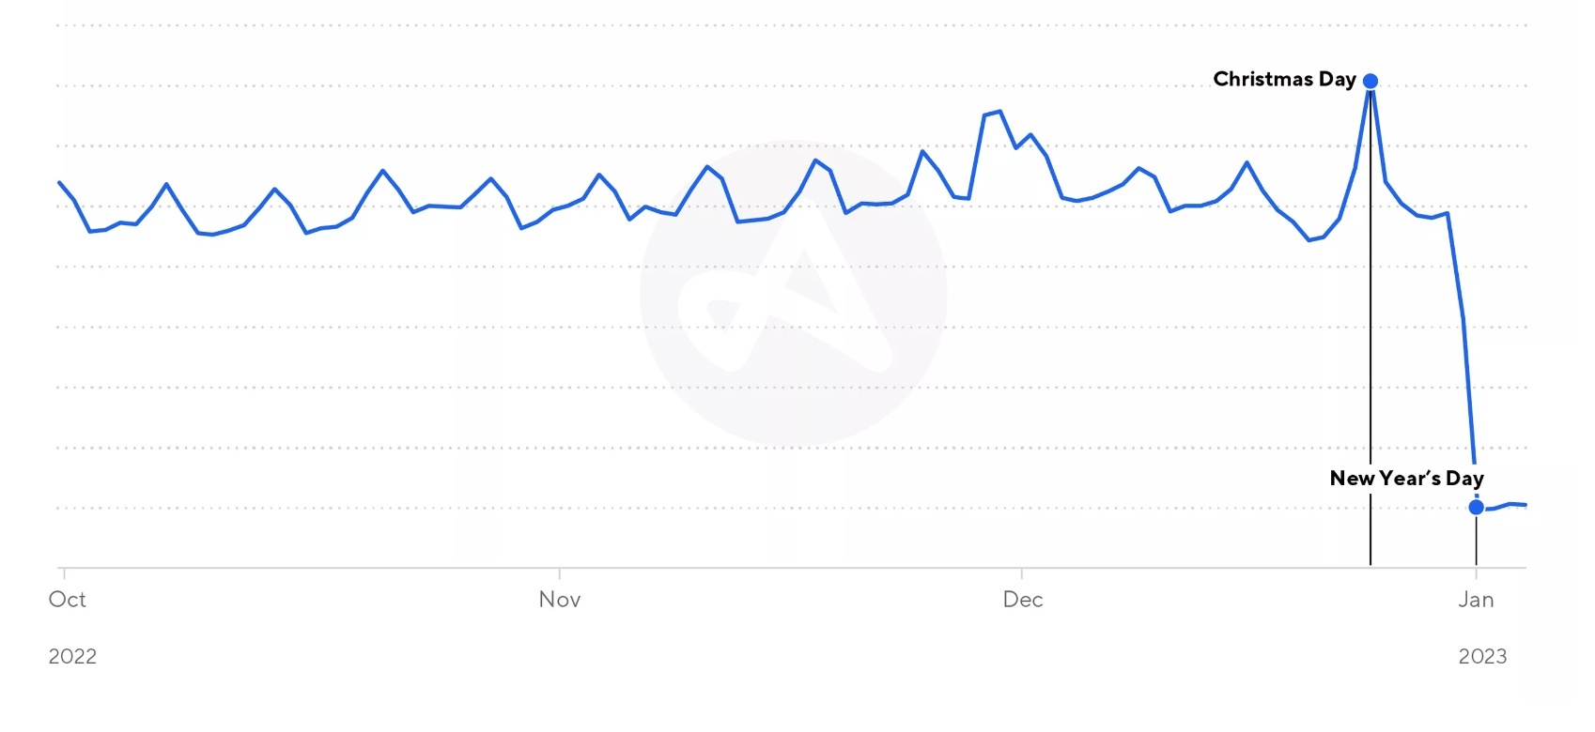This screenshot has height=732, width=1595.
Task: Click the Dec axis label
Action: pyautogui.click(x=1023, y=600)
